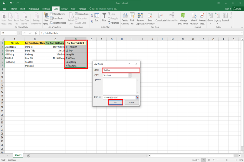
Task: Click Connections in ribbon
Action: (82, 14)
